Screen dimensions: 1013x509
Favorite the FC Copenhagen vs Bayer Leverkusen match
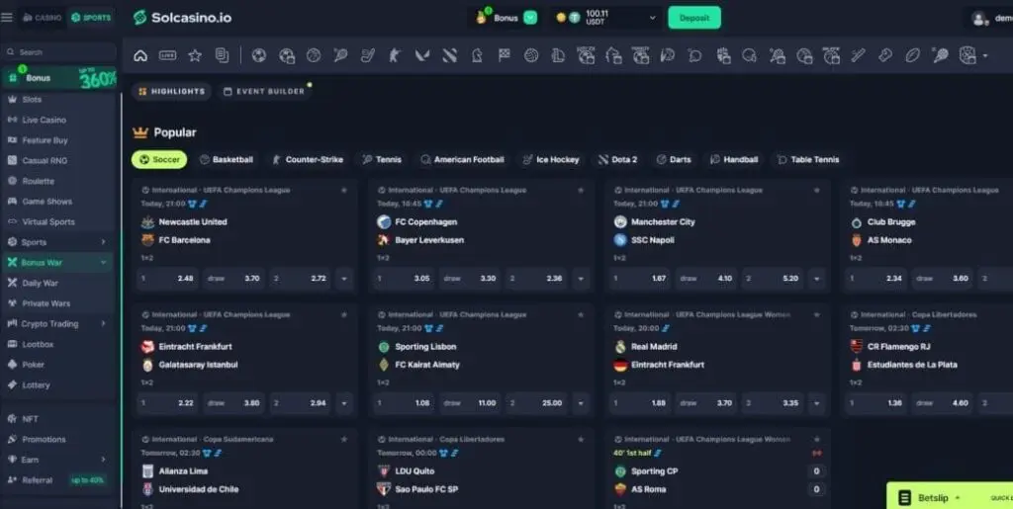pos(581,190)
